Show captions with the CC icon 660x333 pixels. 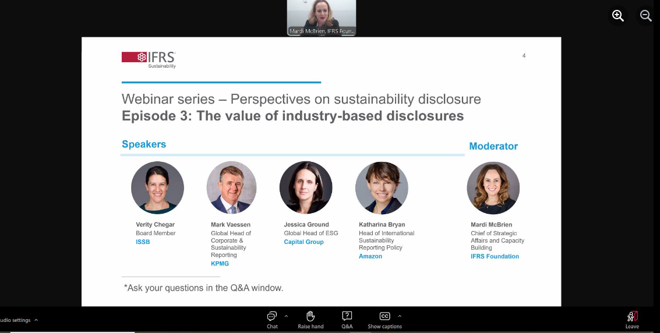click(384, 320)
